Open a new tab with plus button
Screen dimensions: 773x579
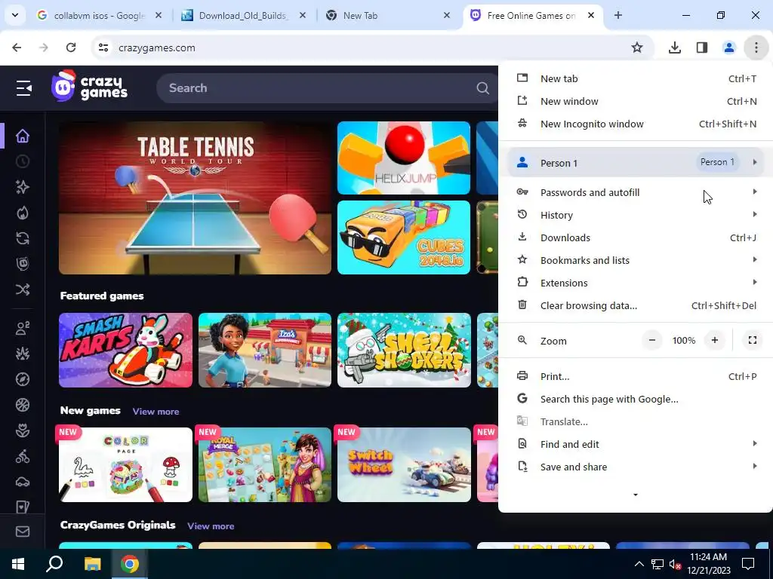point(618,16)
